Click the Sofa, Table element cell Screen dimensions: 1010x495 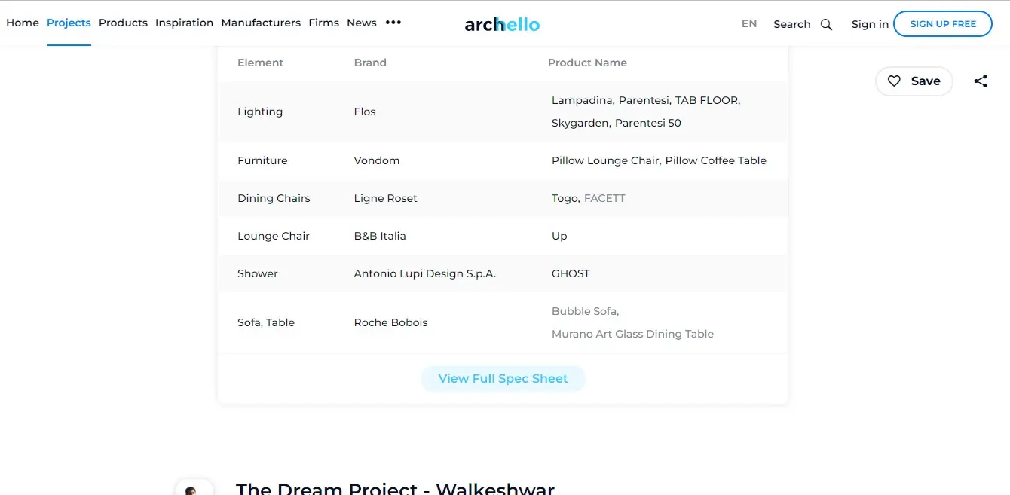pyautogui.click(x=266, y=322)
